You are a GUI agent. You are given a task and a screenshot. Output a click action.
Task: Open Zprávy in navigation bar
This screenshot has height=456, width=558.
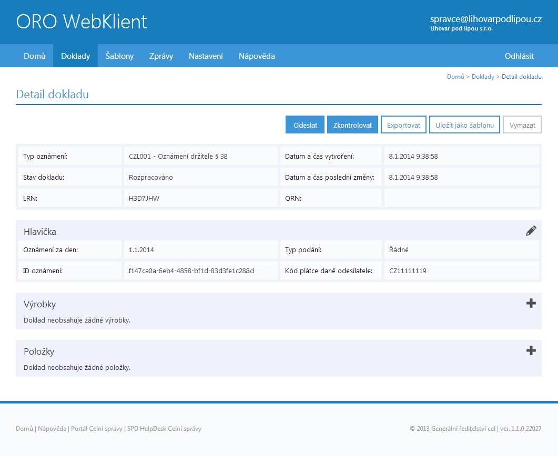click(161, 56)
